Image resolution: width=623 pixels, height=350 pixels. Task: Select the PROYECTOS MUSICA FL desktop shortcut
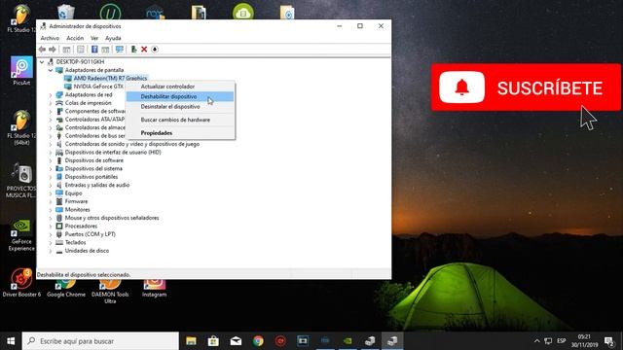tap(21, 181)
